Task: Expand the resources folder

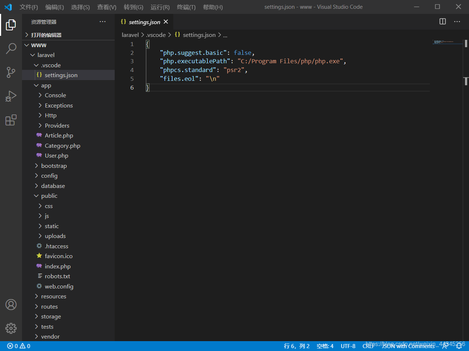Action: 68,296
